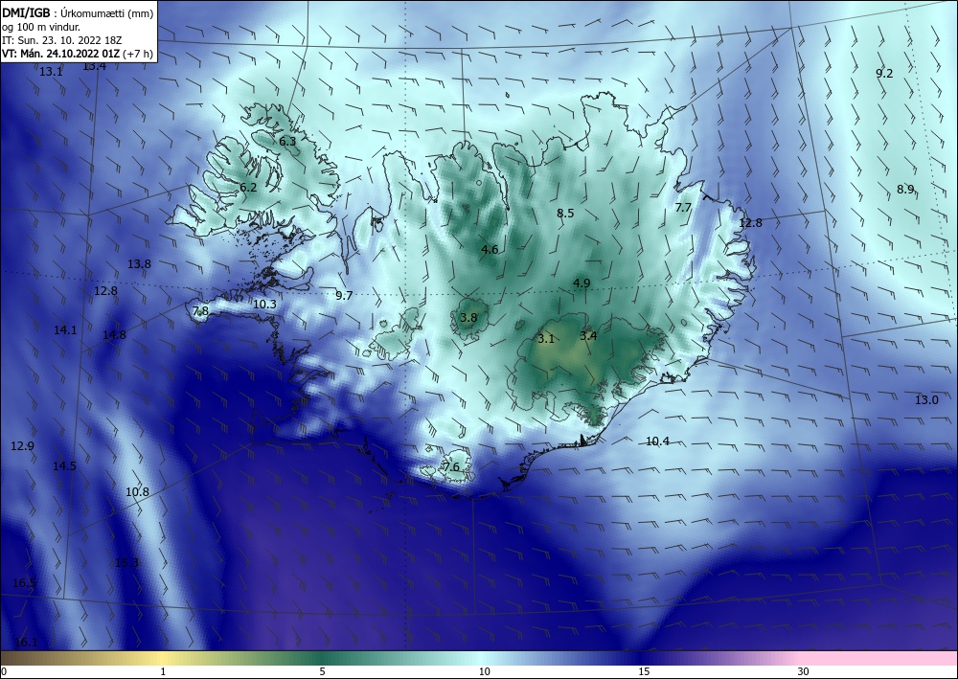This screenshot has width=958, height=679.
Task: Click the 13.1 value label
Action: (51, 72)
